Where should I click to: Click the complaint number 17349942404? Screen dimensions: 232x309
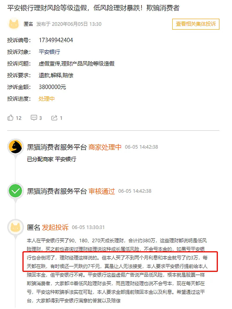pos(56,40)
